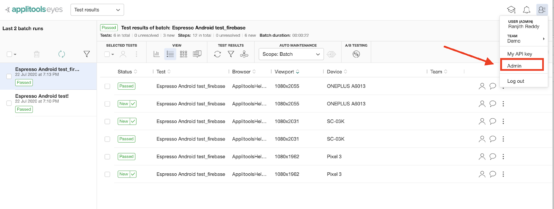Expand the Team Demo submenu
The height and width of the screenshot is (209, 554).
click(524, 39)
